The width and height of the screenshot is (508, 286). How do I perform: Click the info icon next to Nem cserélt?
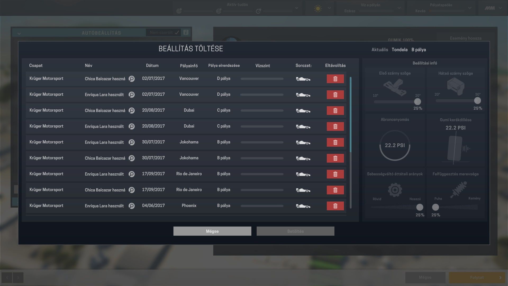(x=186, y=32)
